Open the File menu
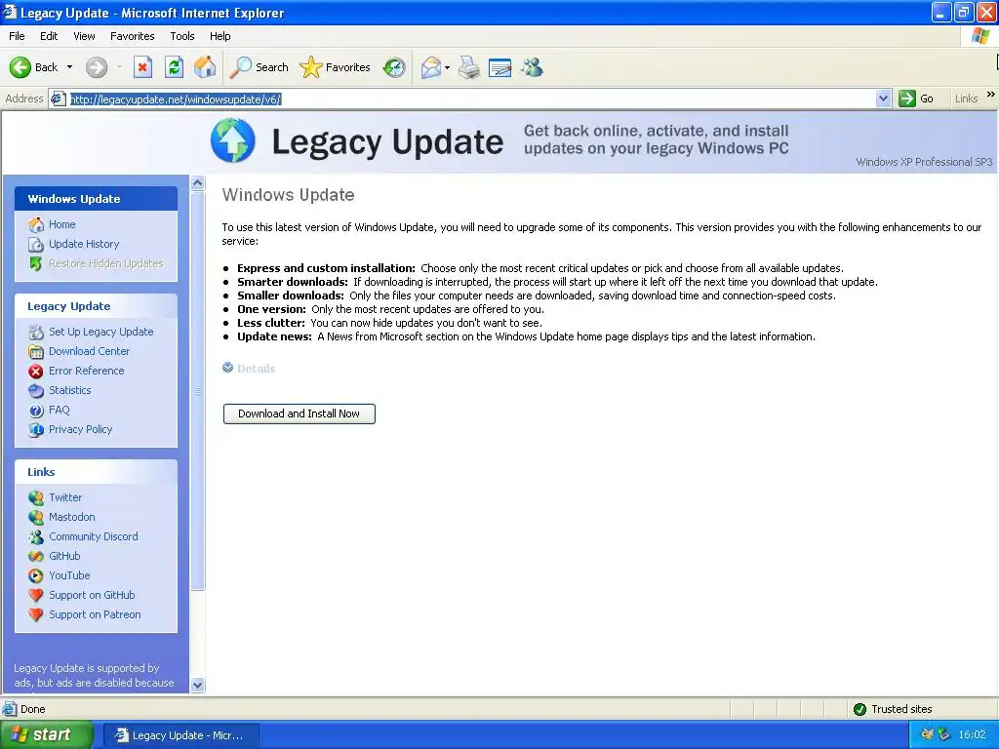The image size is (999, 749). pyautogui.click(x=18, y=36)
